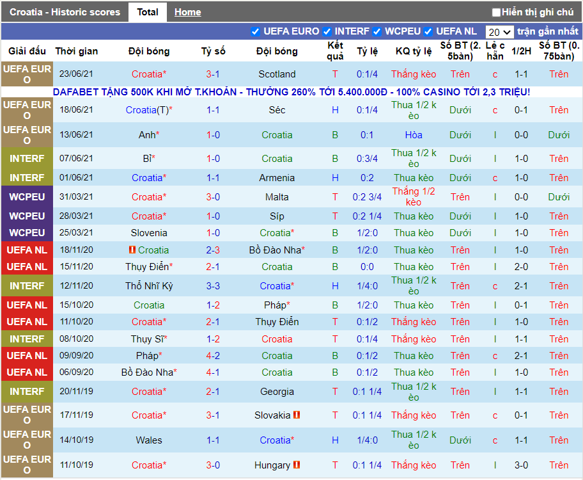The width and height of the screenshot is (583, 480).
Task: Select the INTERF league cell on 07/06/21
Action: click(27, 159)
